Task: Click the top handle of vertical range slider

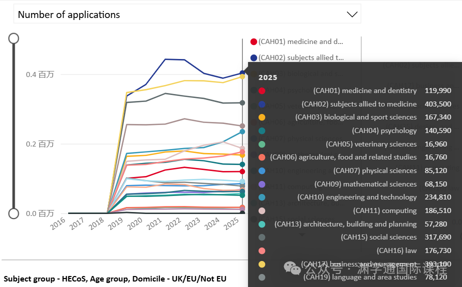Action: pos(14,38)
